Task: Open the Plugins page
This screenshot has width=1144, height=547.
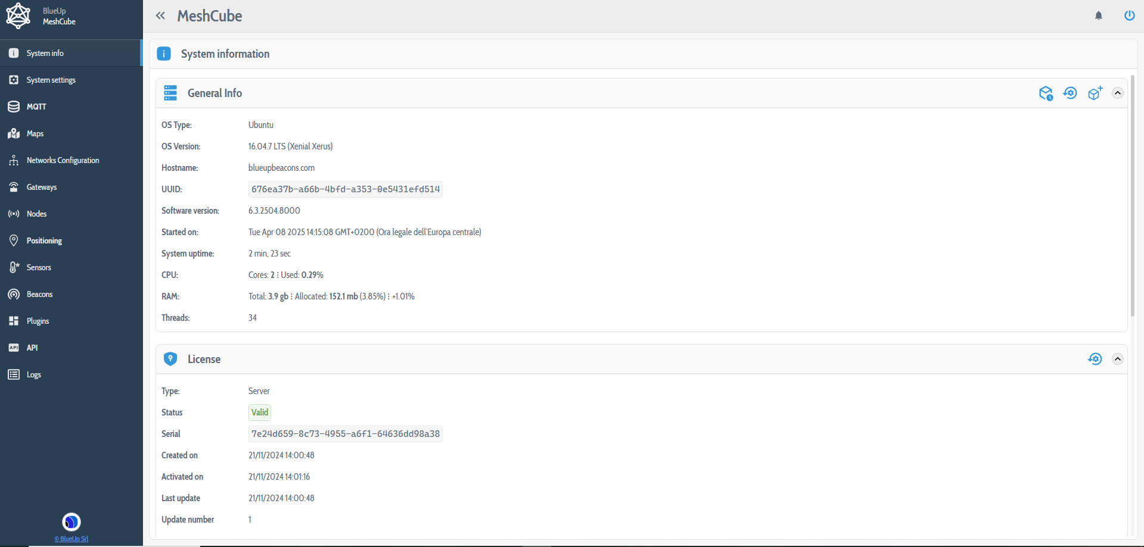Action: [x=38, y=321]
